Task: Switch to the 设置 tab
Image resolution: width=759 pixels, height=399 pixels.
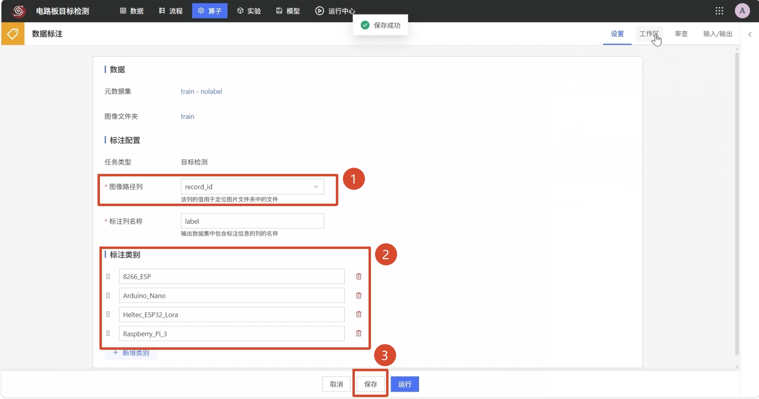Action: click(617, 34)
